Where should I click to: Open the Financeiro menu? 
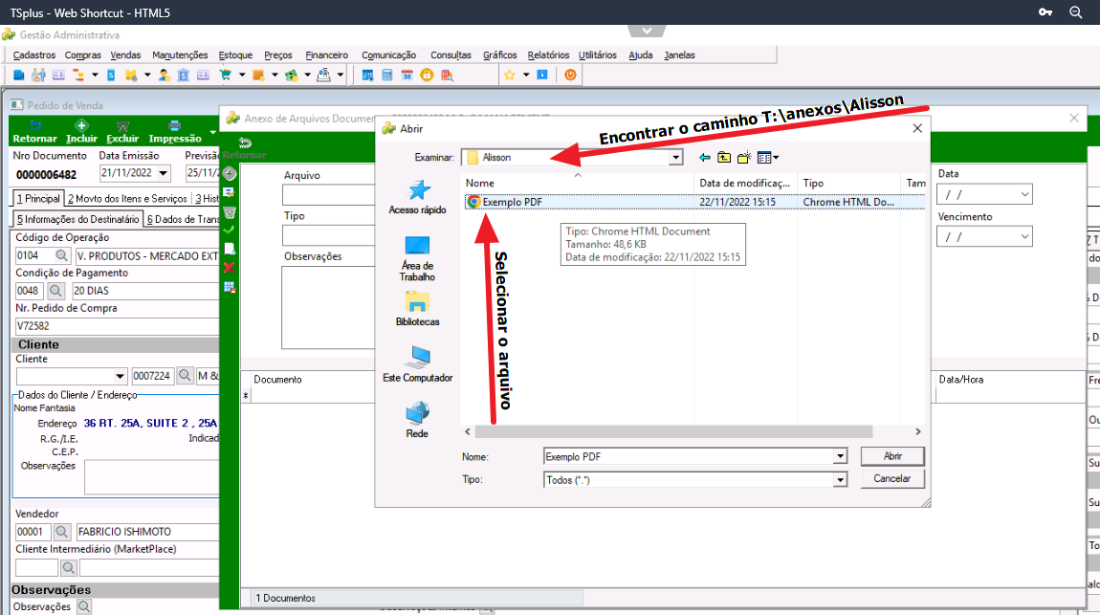click(x=326, y=55)
